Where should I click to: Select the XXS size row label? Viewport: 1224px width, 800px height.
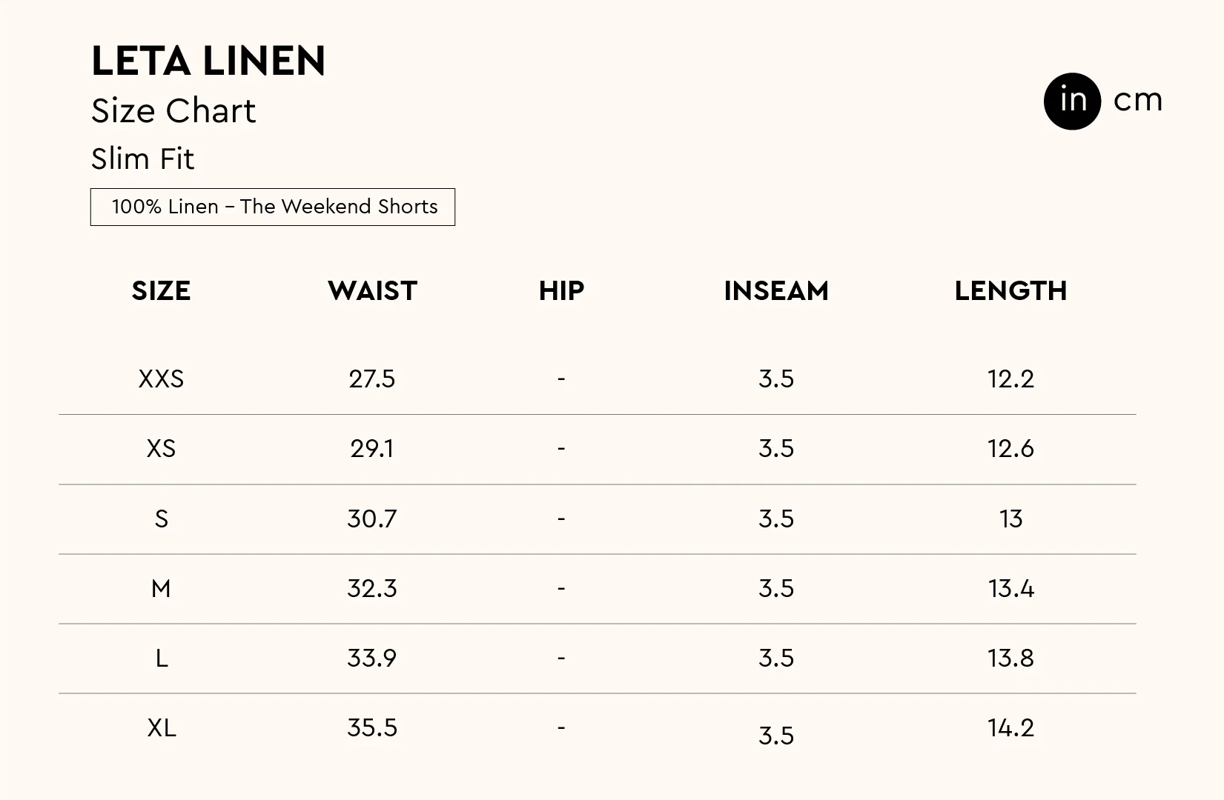pos(161,379)
